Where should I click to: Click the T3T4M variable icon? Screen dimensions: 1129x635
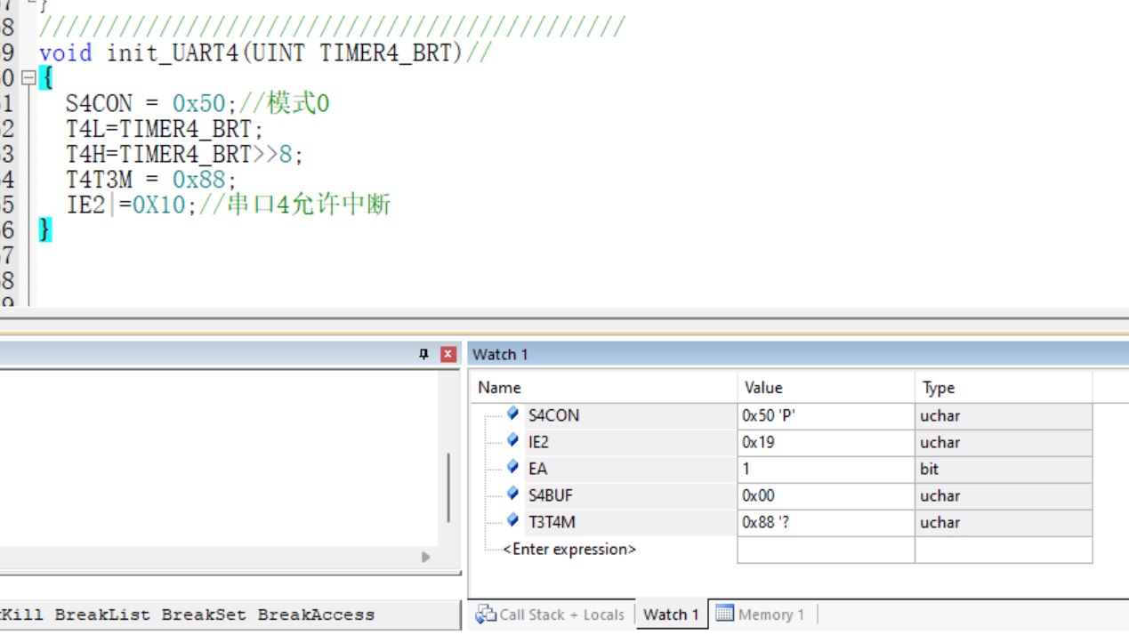coord(512,521)
